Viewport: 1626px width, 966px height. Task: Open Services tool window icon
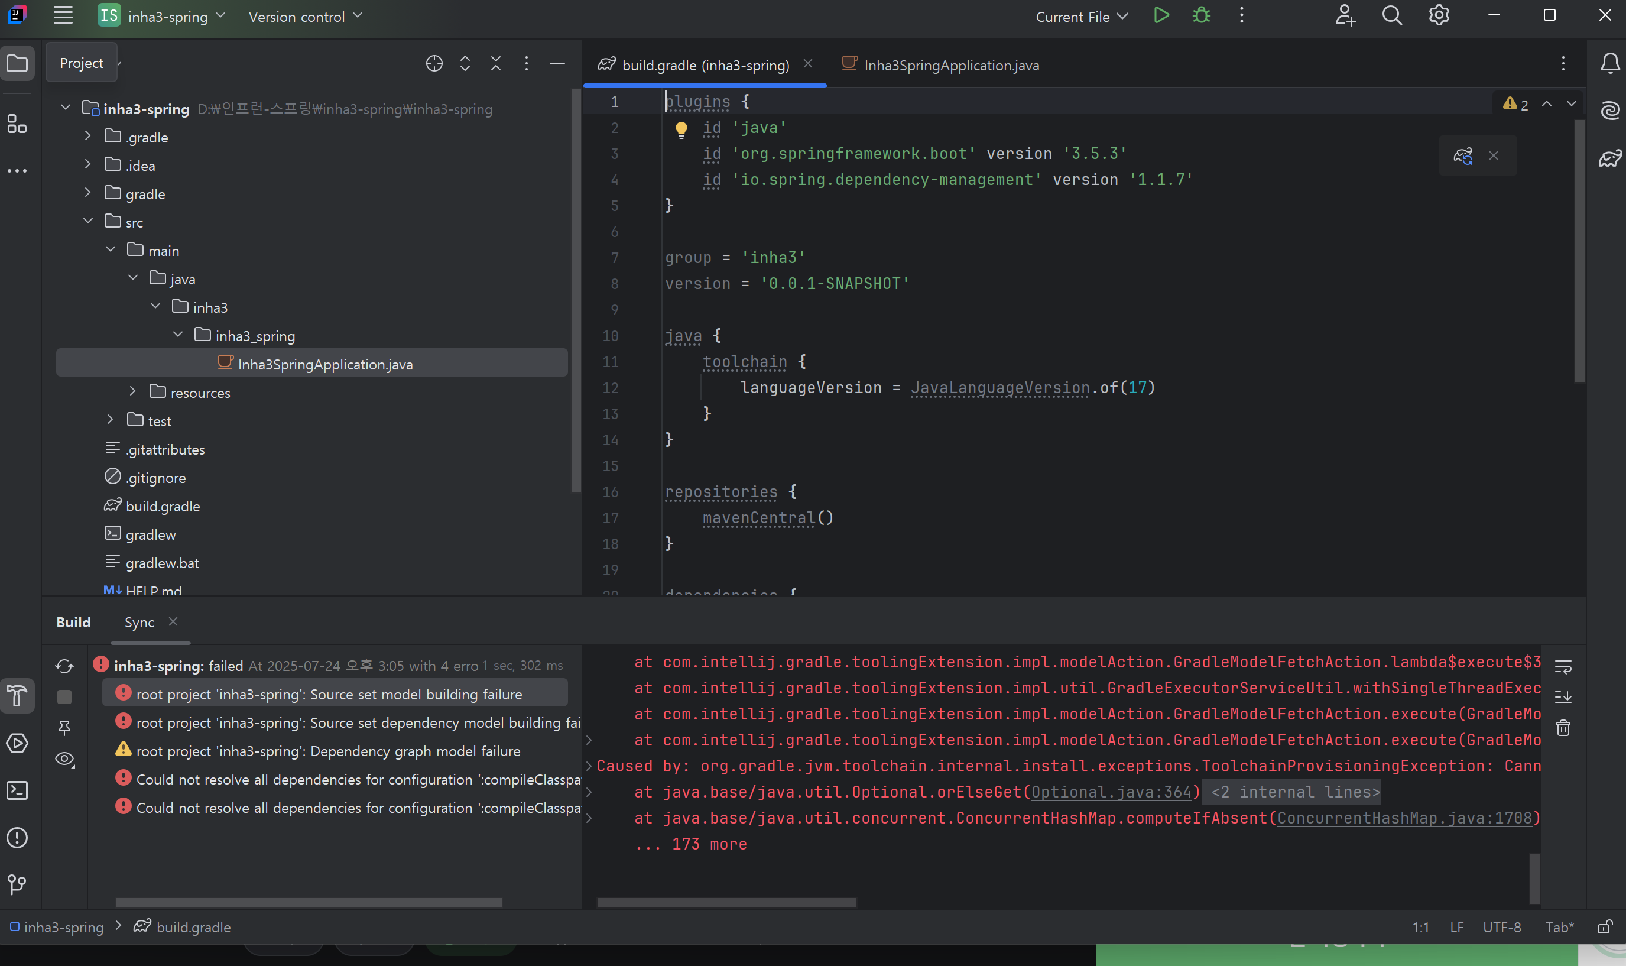tap(18, 743)
